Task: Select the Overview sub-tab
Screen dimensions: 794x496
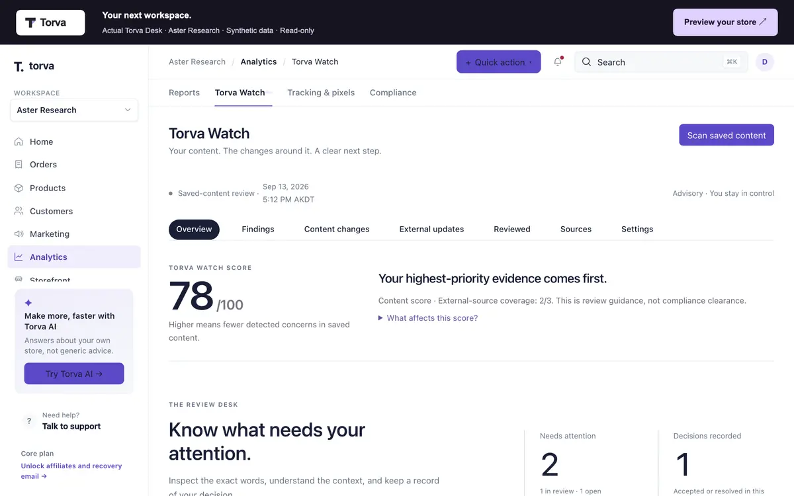Action: point(194,229)
